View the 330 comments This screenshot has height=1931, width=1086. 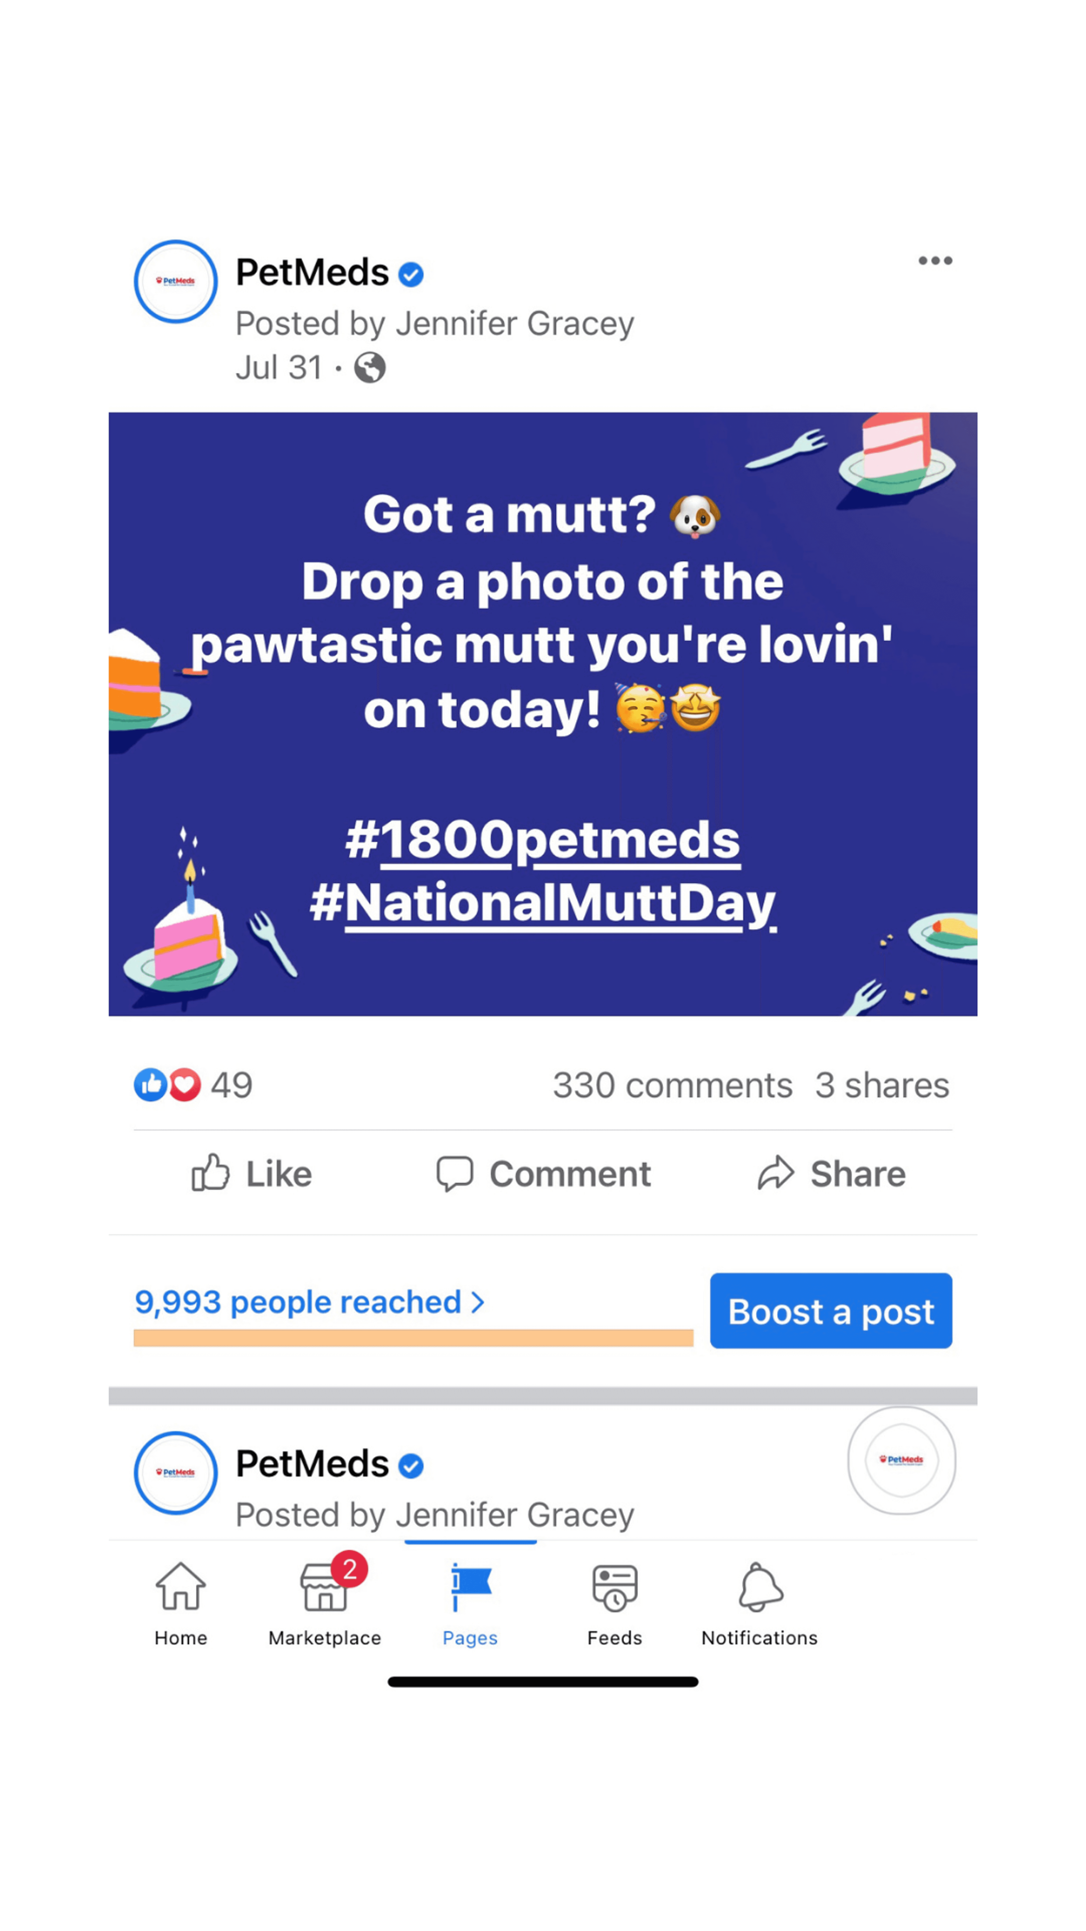[x=672, y=1086]
